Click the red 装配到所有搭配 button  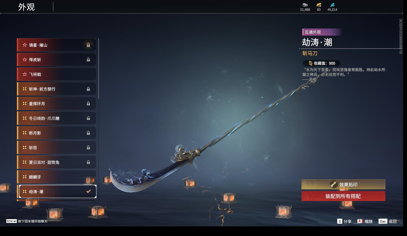pyautogui.click(x=343, y=196)
